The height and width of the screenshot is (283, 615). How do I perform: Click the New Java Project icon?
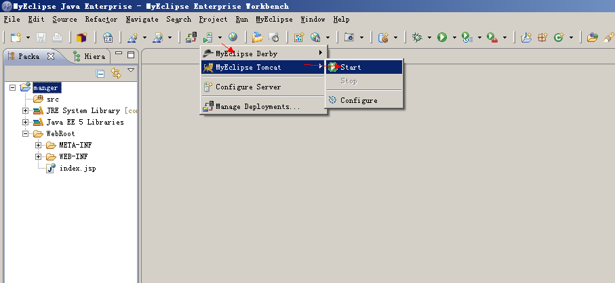(526, 38)
